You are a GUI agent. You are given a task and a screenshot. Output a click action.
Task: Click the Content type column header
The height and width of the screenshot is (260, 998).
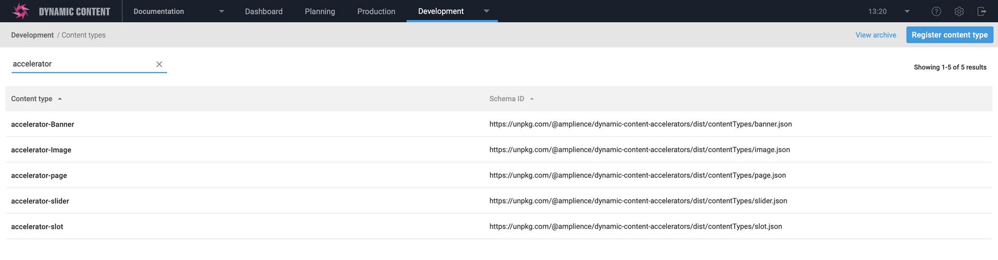[32, 99]
